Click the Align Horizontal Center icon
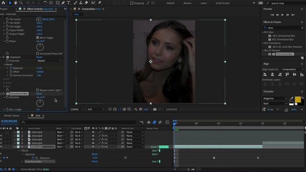 (273, 75)
